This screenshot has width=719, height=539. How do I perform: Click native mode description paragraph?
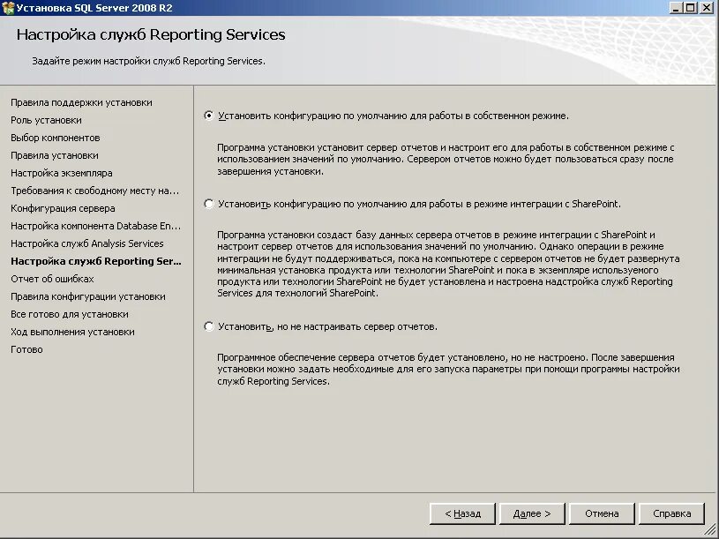coord(446,159)
